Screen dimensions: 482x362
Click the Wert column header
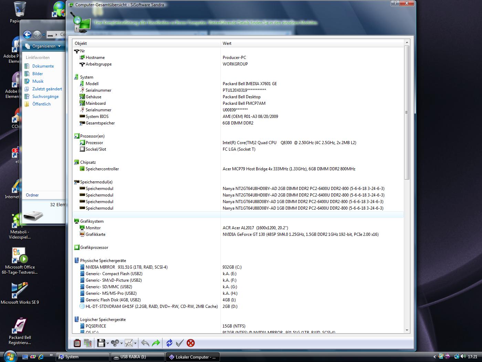pyautogui.click(x=312, y=43)
